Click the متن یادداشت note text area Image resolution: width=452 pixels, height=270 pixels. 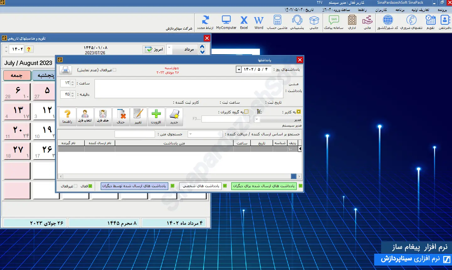189,89
